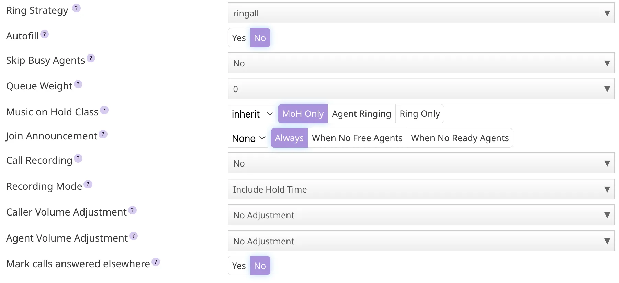The image size is (619, 283).
Task: Select When No Free Agents option
Action: coord(357,138)
